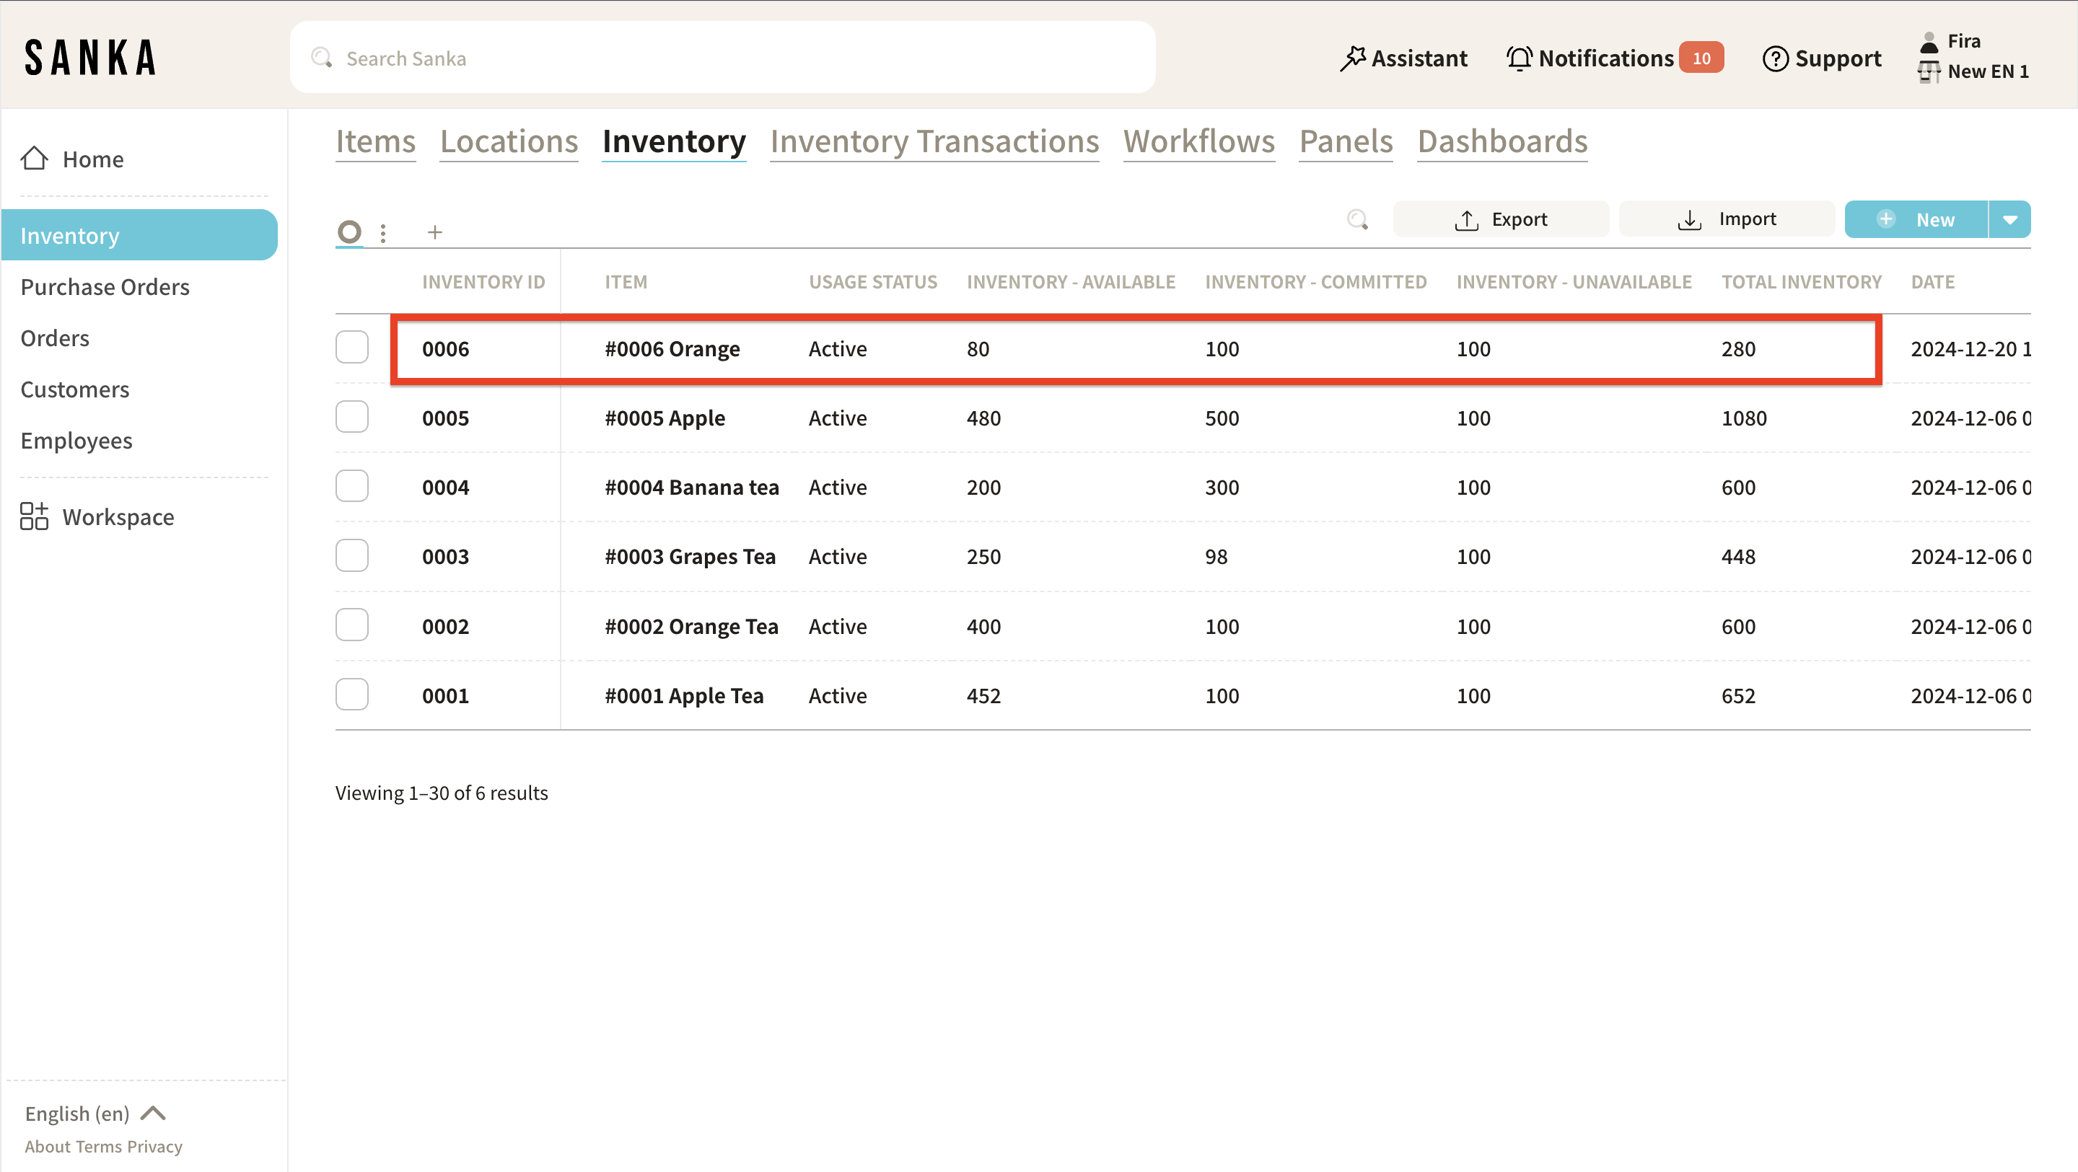Click the plus icon to add view
2078x1172 pixels.
(435, 232)
